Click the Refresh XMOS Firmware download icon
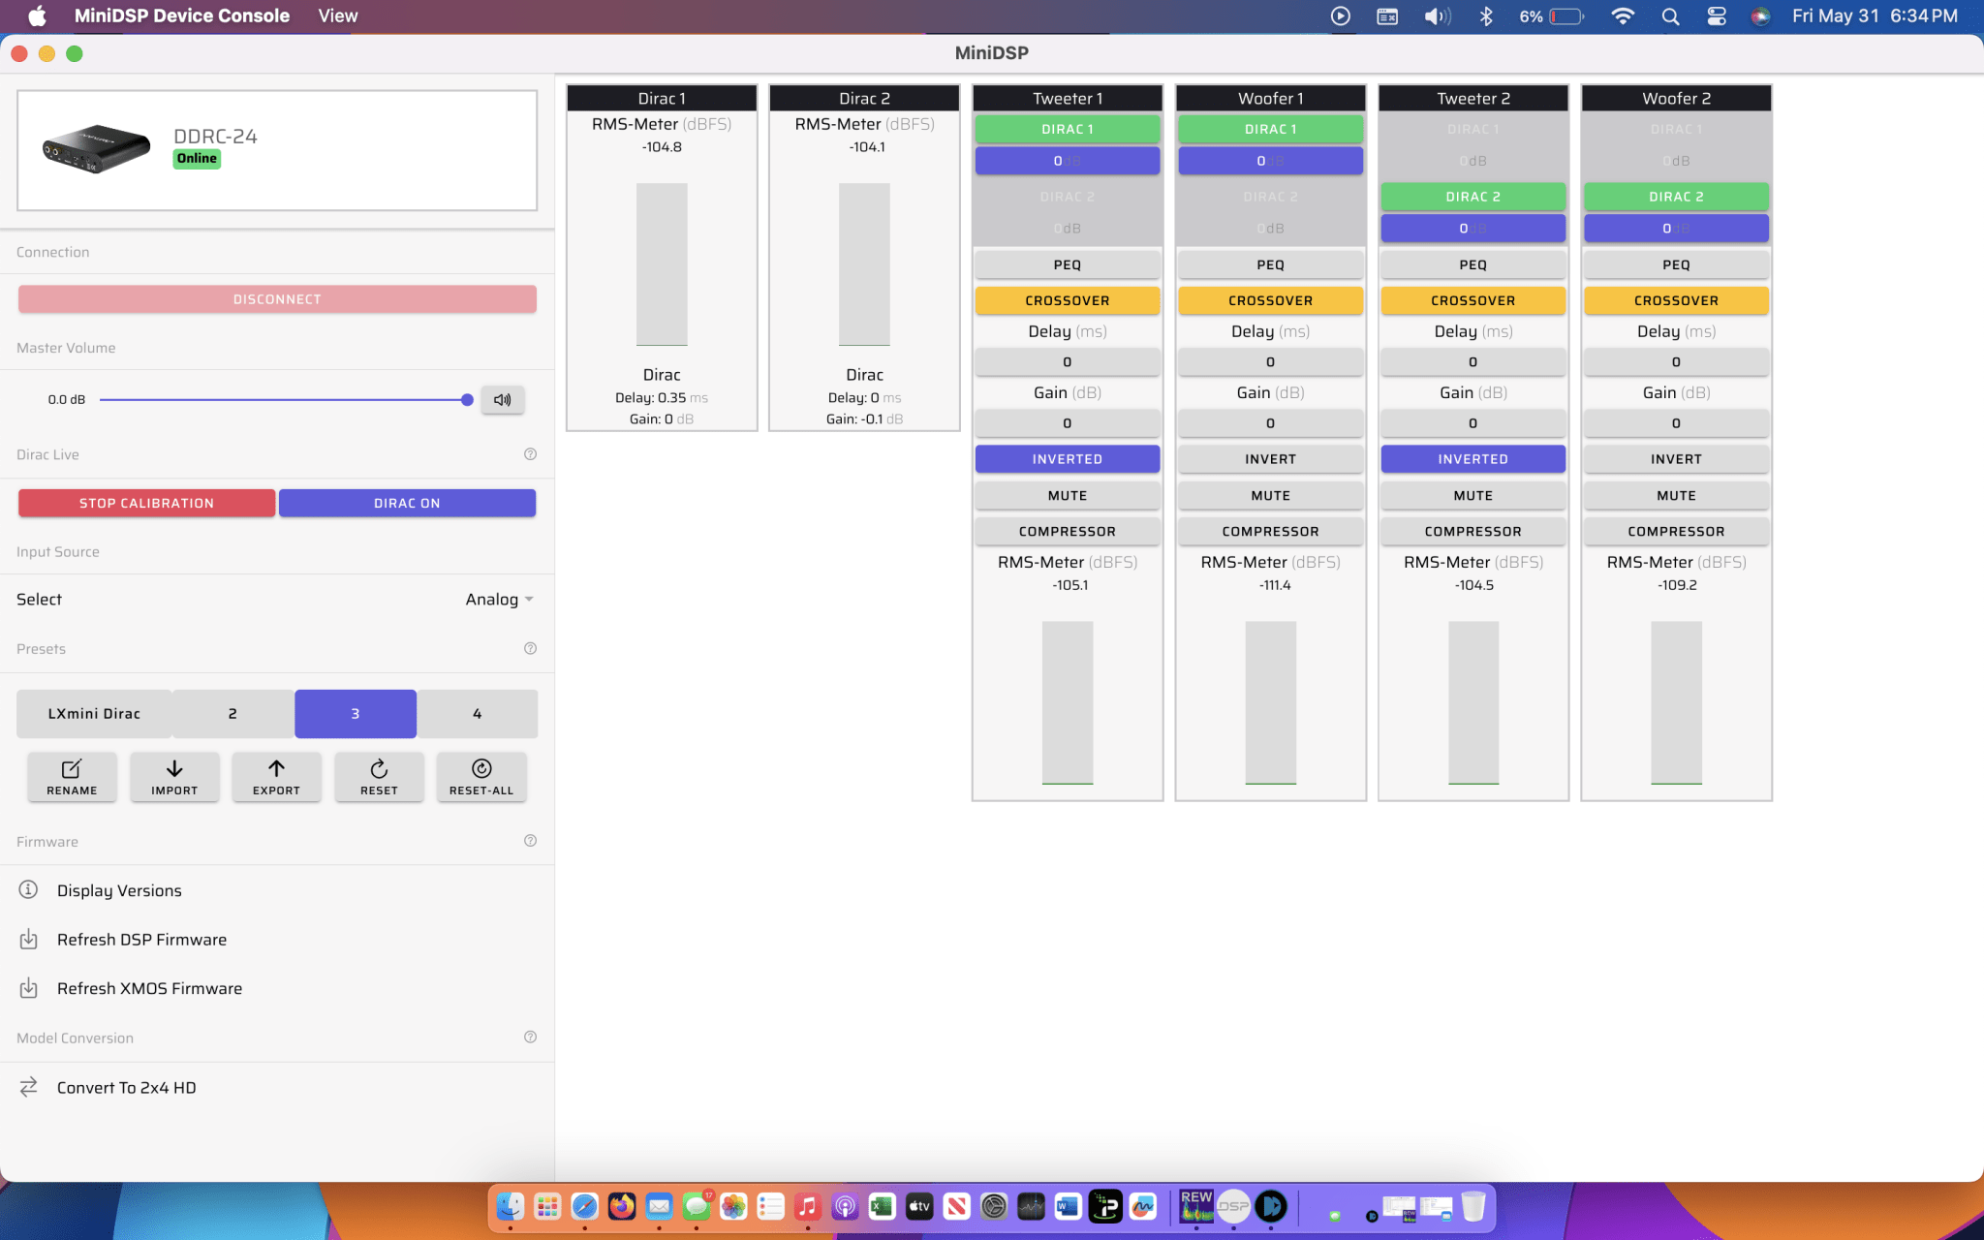This screenshot has width=1984, height=1240. [29, 988]
